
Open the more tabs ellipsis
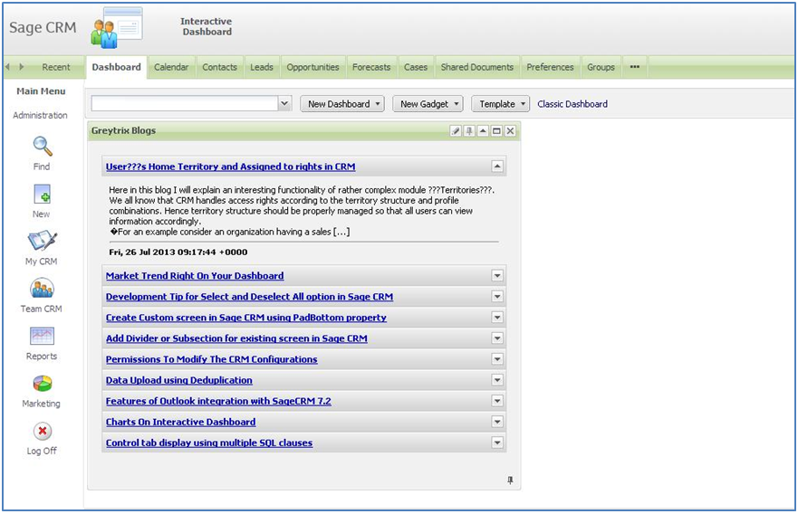pyautogui.click(x=635, y=67)
